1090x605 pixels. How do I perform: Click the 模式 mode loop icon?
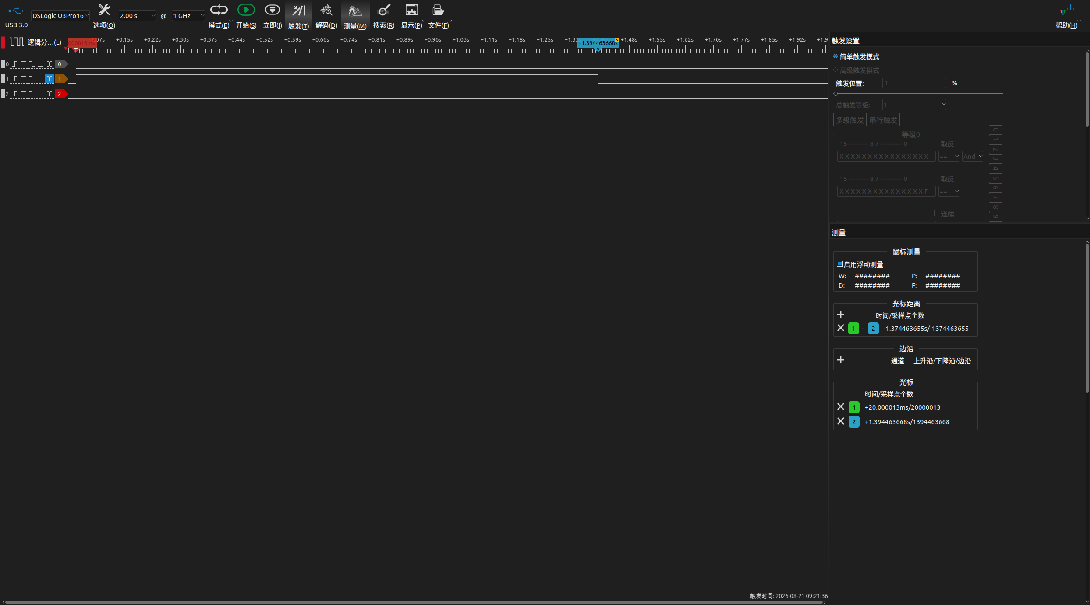[219, 10]
